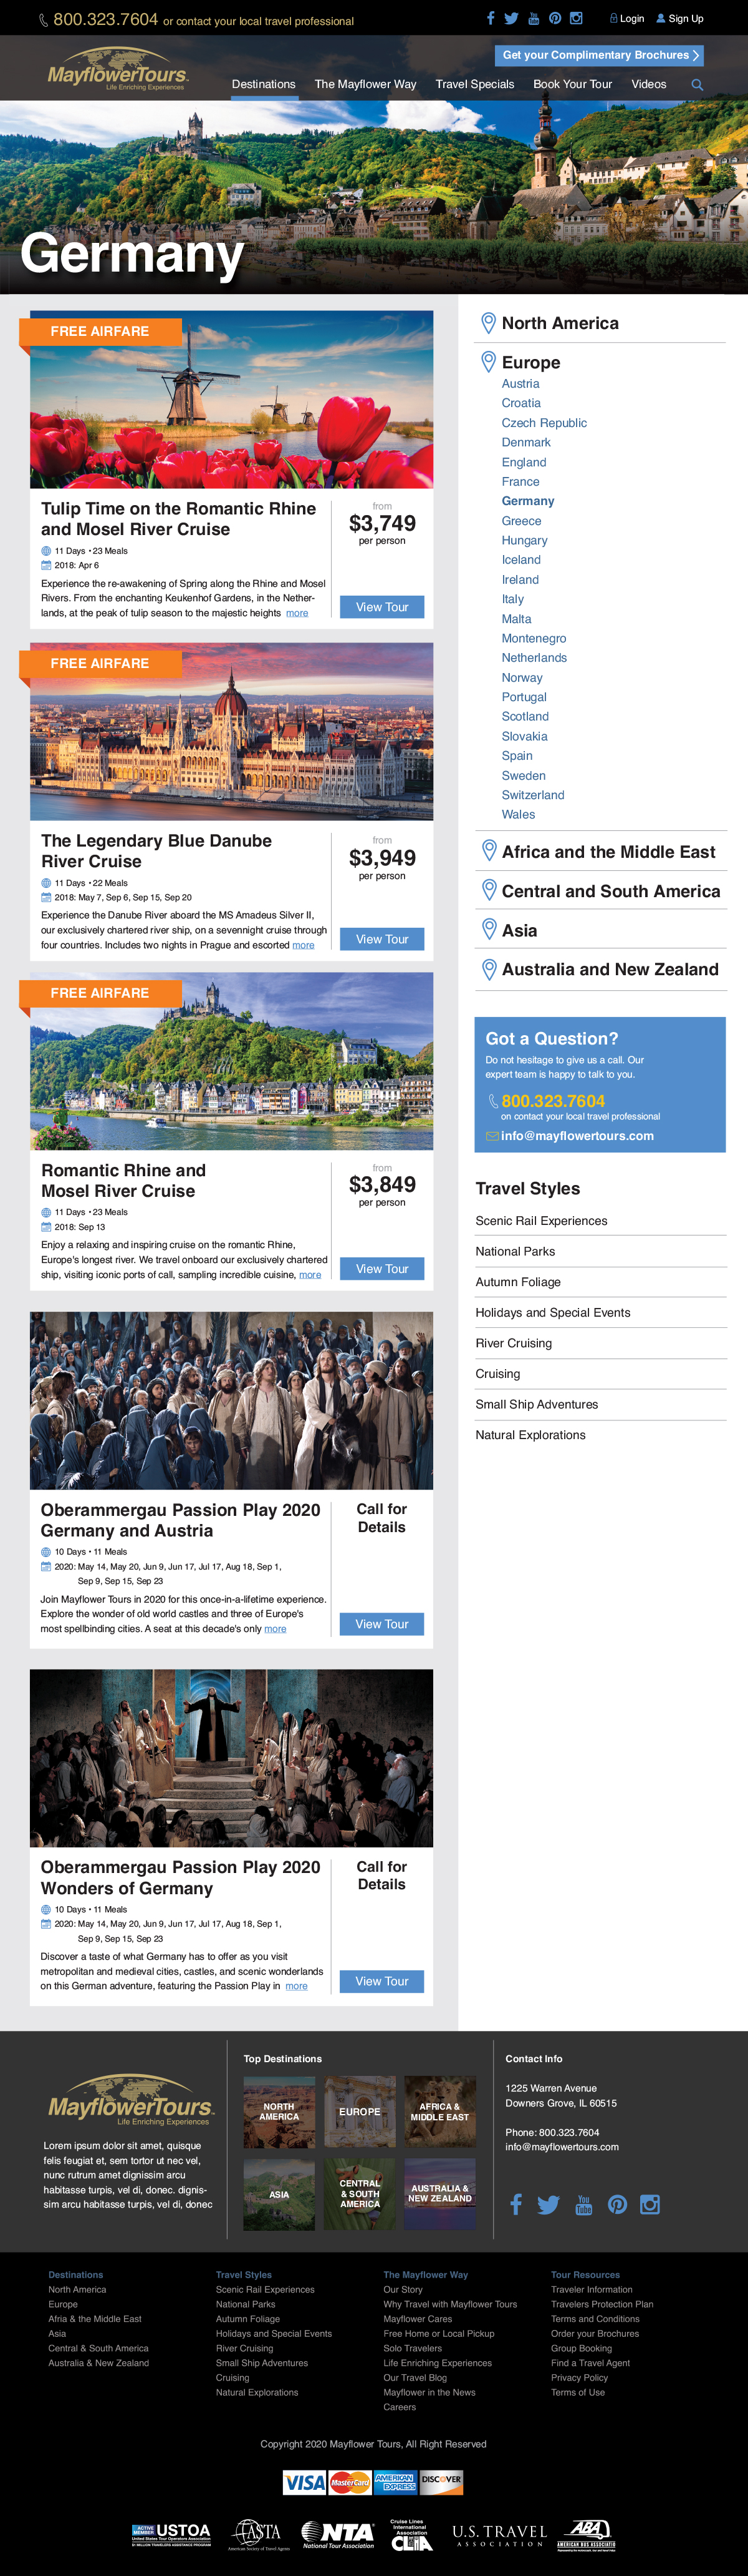Click the Europe thumbnail in Top Destinations
The width and height of the screenshot is (748, 2576).
point(360,2111)
